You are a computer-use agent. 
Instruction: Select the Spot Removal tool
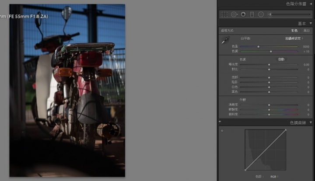point(234,14)
